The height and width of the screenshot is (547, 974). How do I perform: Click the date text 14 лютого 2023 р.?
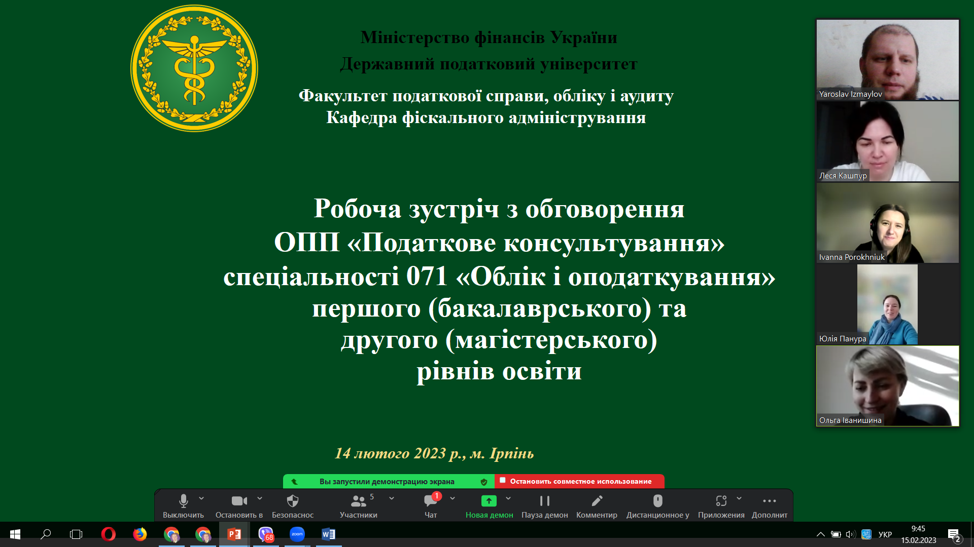(400, 453)
